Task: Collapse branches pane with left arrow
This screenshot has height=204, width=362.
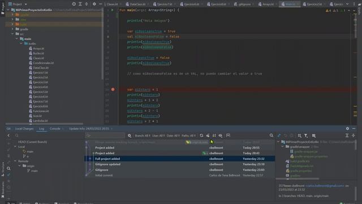Action: pyautogui.click(x=8, y=135)
